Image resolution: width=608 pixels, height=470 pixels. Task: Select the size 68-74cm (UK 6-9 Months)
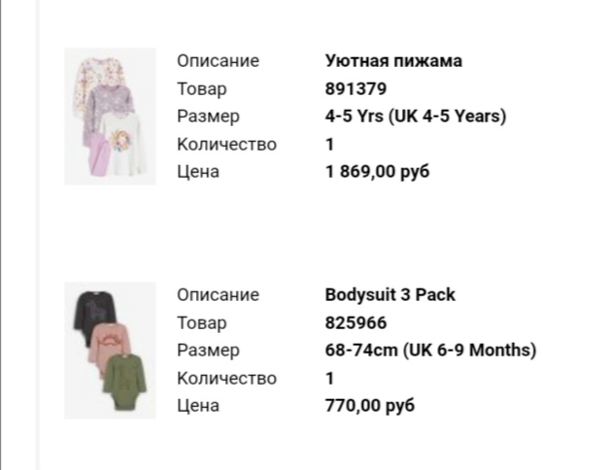tap(430, 350)
